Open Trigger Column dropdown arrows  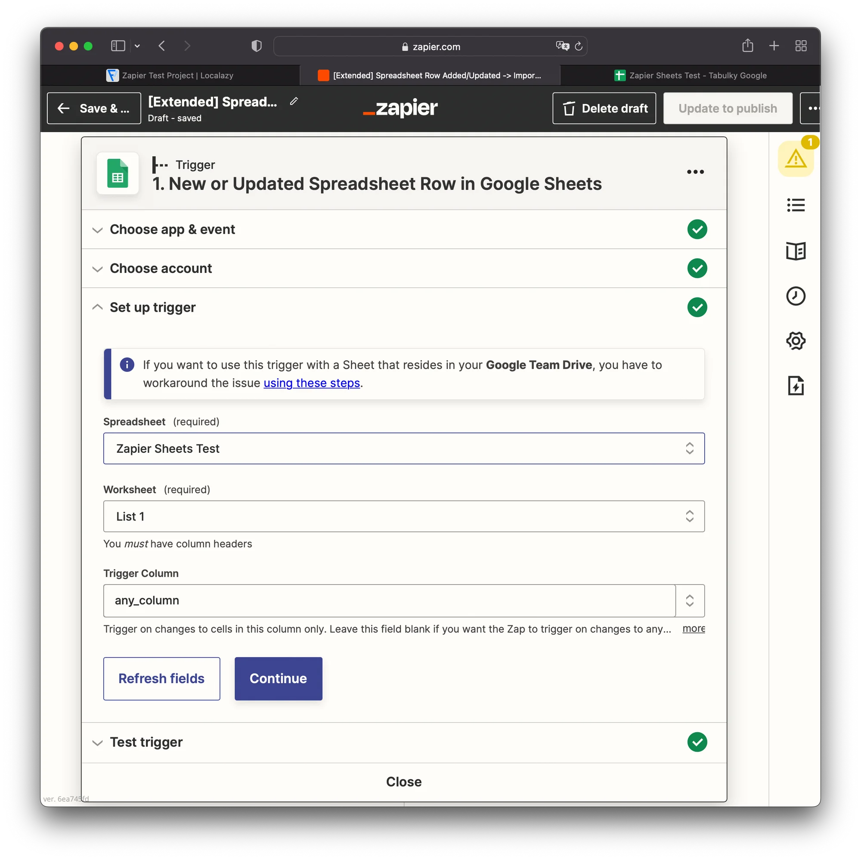[x=689, y=600]
